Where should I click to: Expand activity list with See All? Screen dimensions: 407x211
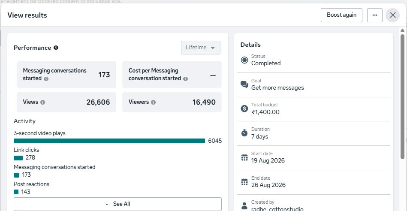[x=118, y=204]
